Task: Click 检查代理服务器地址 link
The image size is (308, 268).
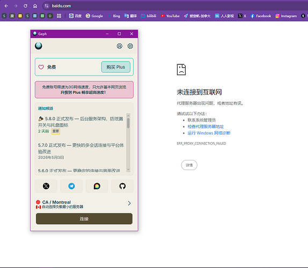Action: [206, 126]
